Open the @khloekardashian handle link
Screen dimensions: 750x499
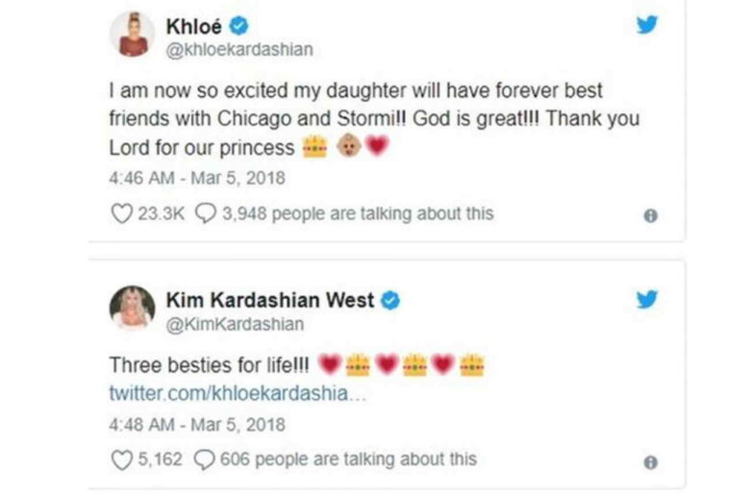[x=239, y=50]
